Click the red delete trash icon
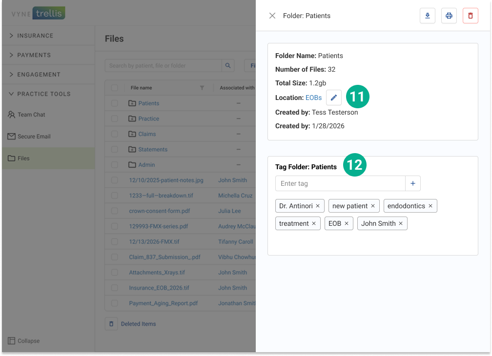The height and width of the screenshot is (356, 492). 470,16
